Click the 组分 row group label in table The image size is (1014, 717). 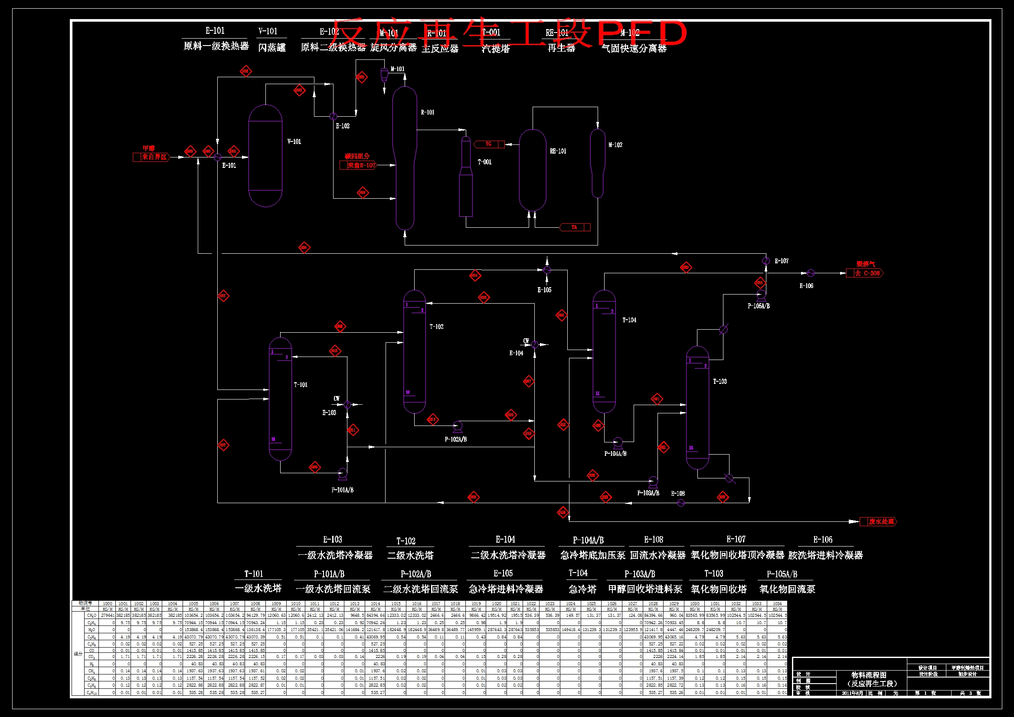tap(78, 654)
